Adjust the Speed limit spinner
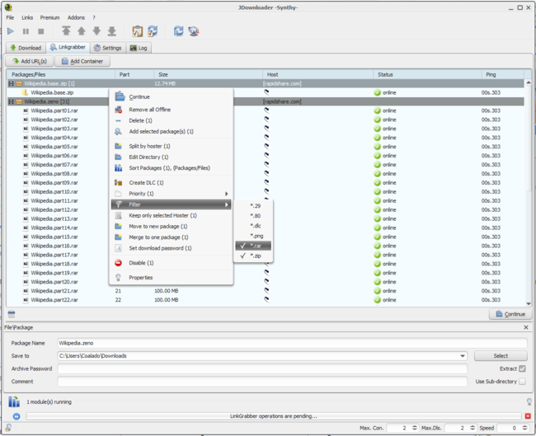 (x=524, y=428)
